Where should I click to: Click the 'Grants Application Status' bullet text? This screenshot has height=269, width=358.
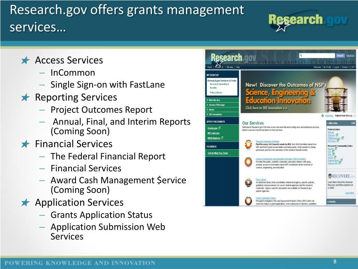101,215
